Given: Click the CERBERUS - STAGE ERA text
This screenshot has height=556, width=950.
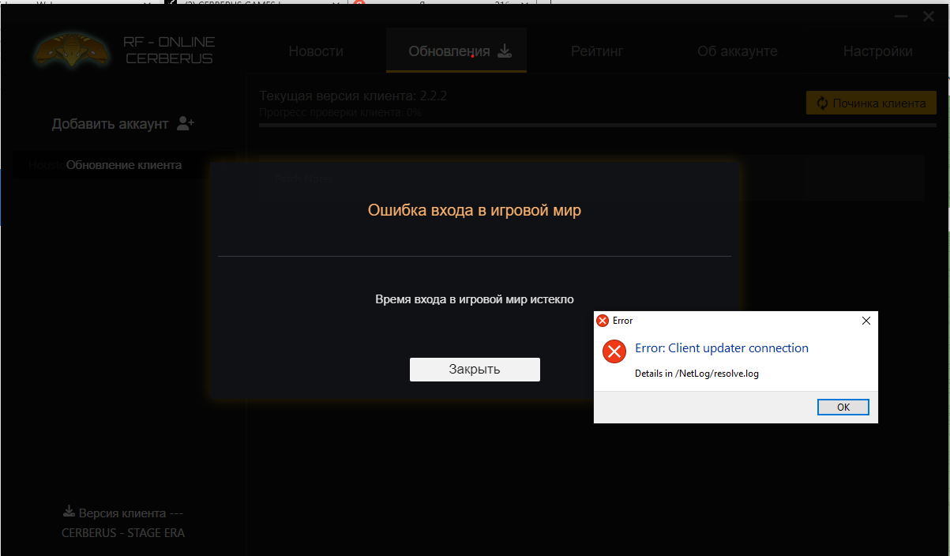Looking at the screenshot, I should tap(123, 533).
